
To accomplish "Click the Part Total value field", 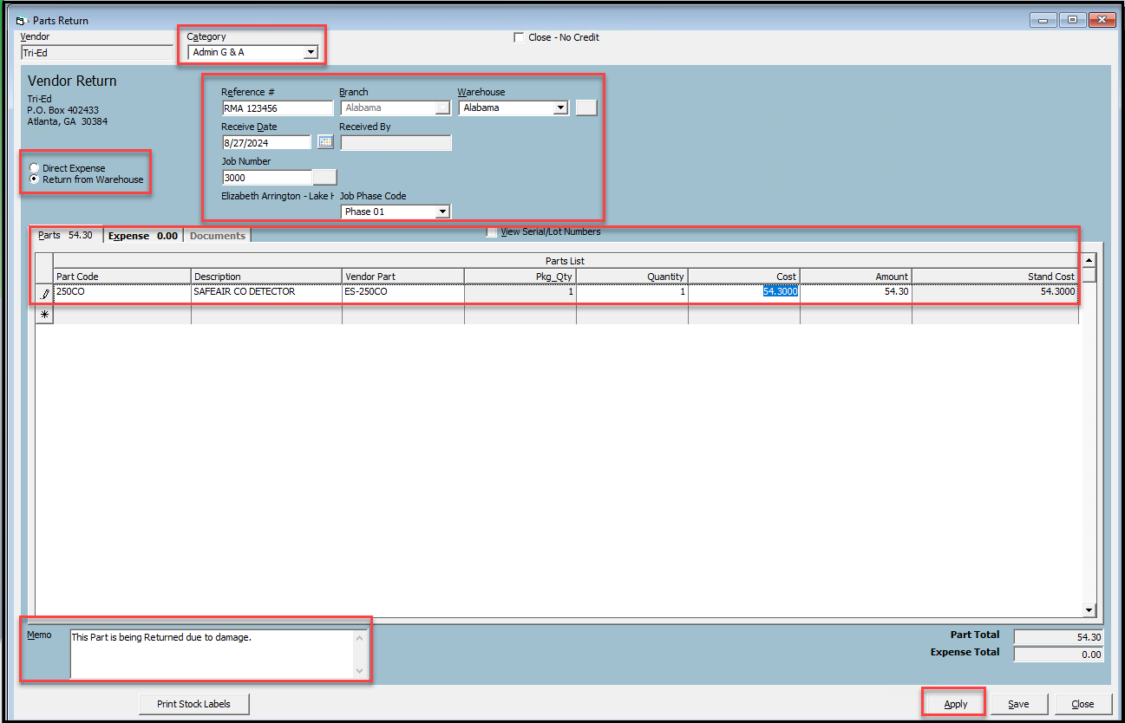I will (x=1059, y=637).
